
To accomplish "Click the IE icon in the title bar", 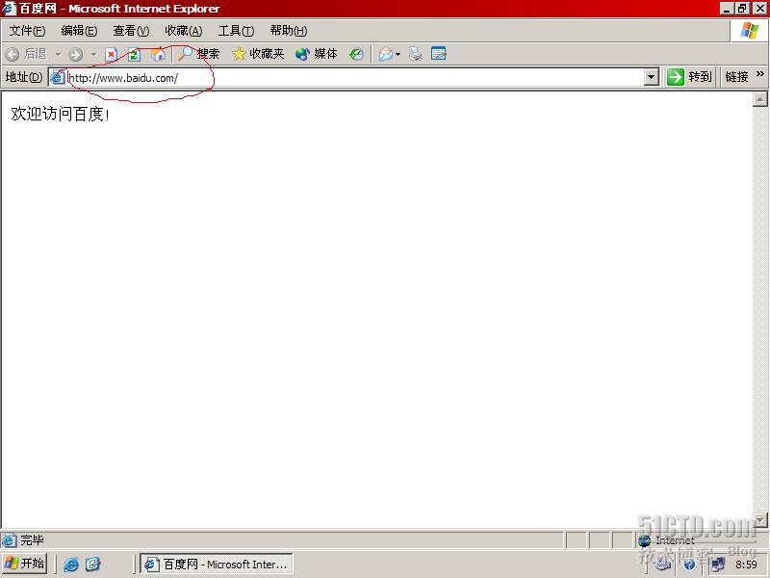I will (10, 9).
